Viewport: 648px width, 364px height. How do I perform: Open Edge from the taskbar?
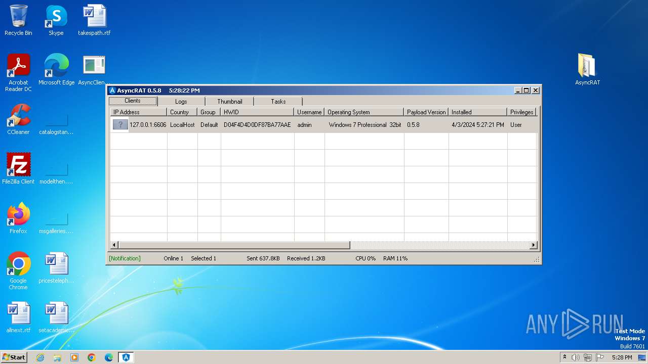(109, 357)
